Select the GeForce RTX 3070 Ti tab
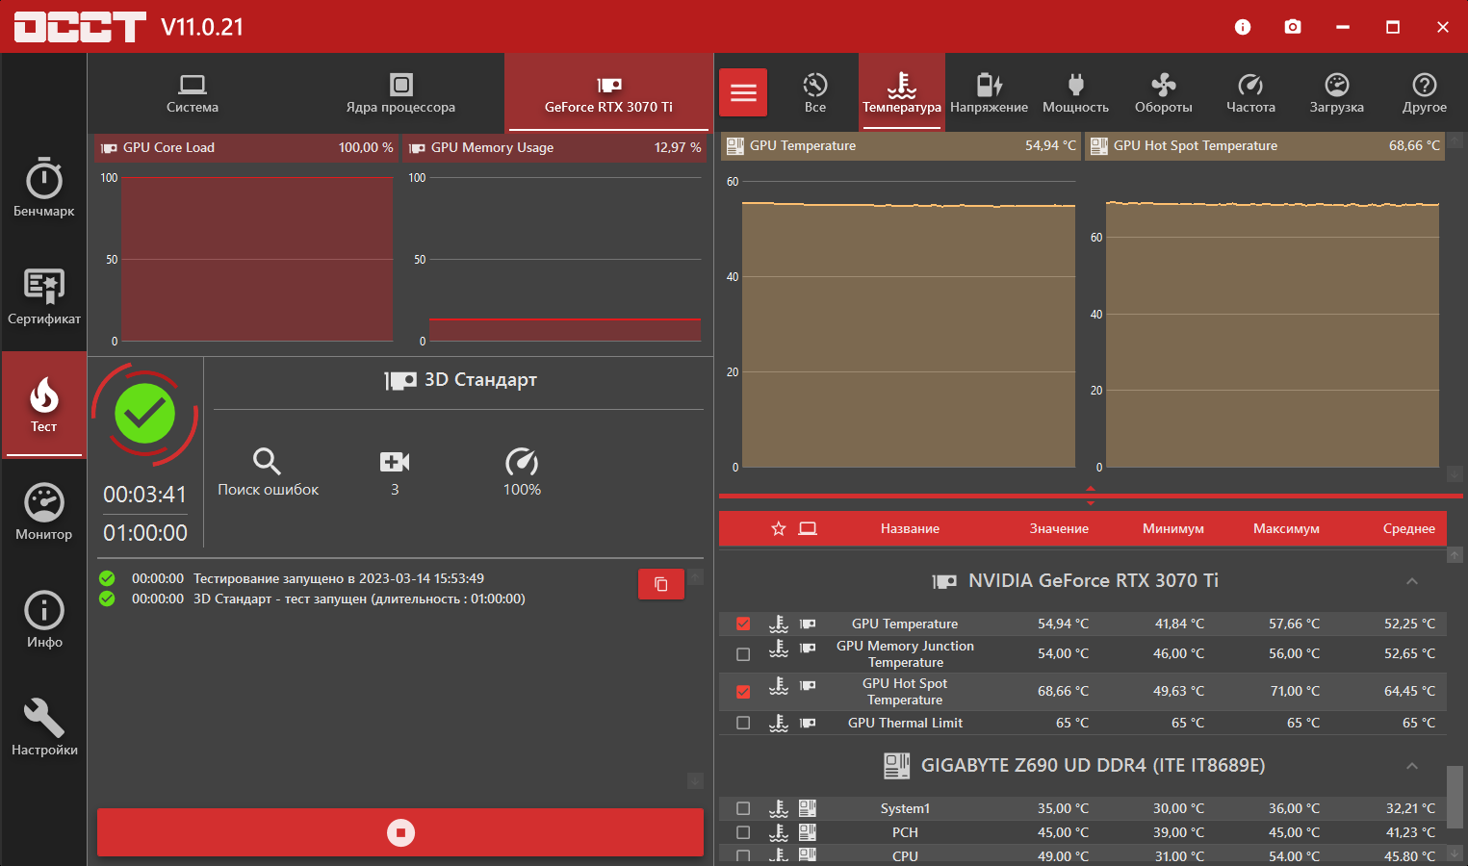The image size is (1468, 866). [x=608, y=93]
